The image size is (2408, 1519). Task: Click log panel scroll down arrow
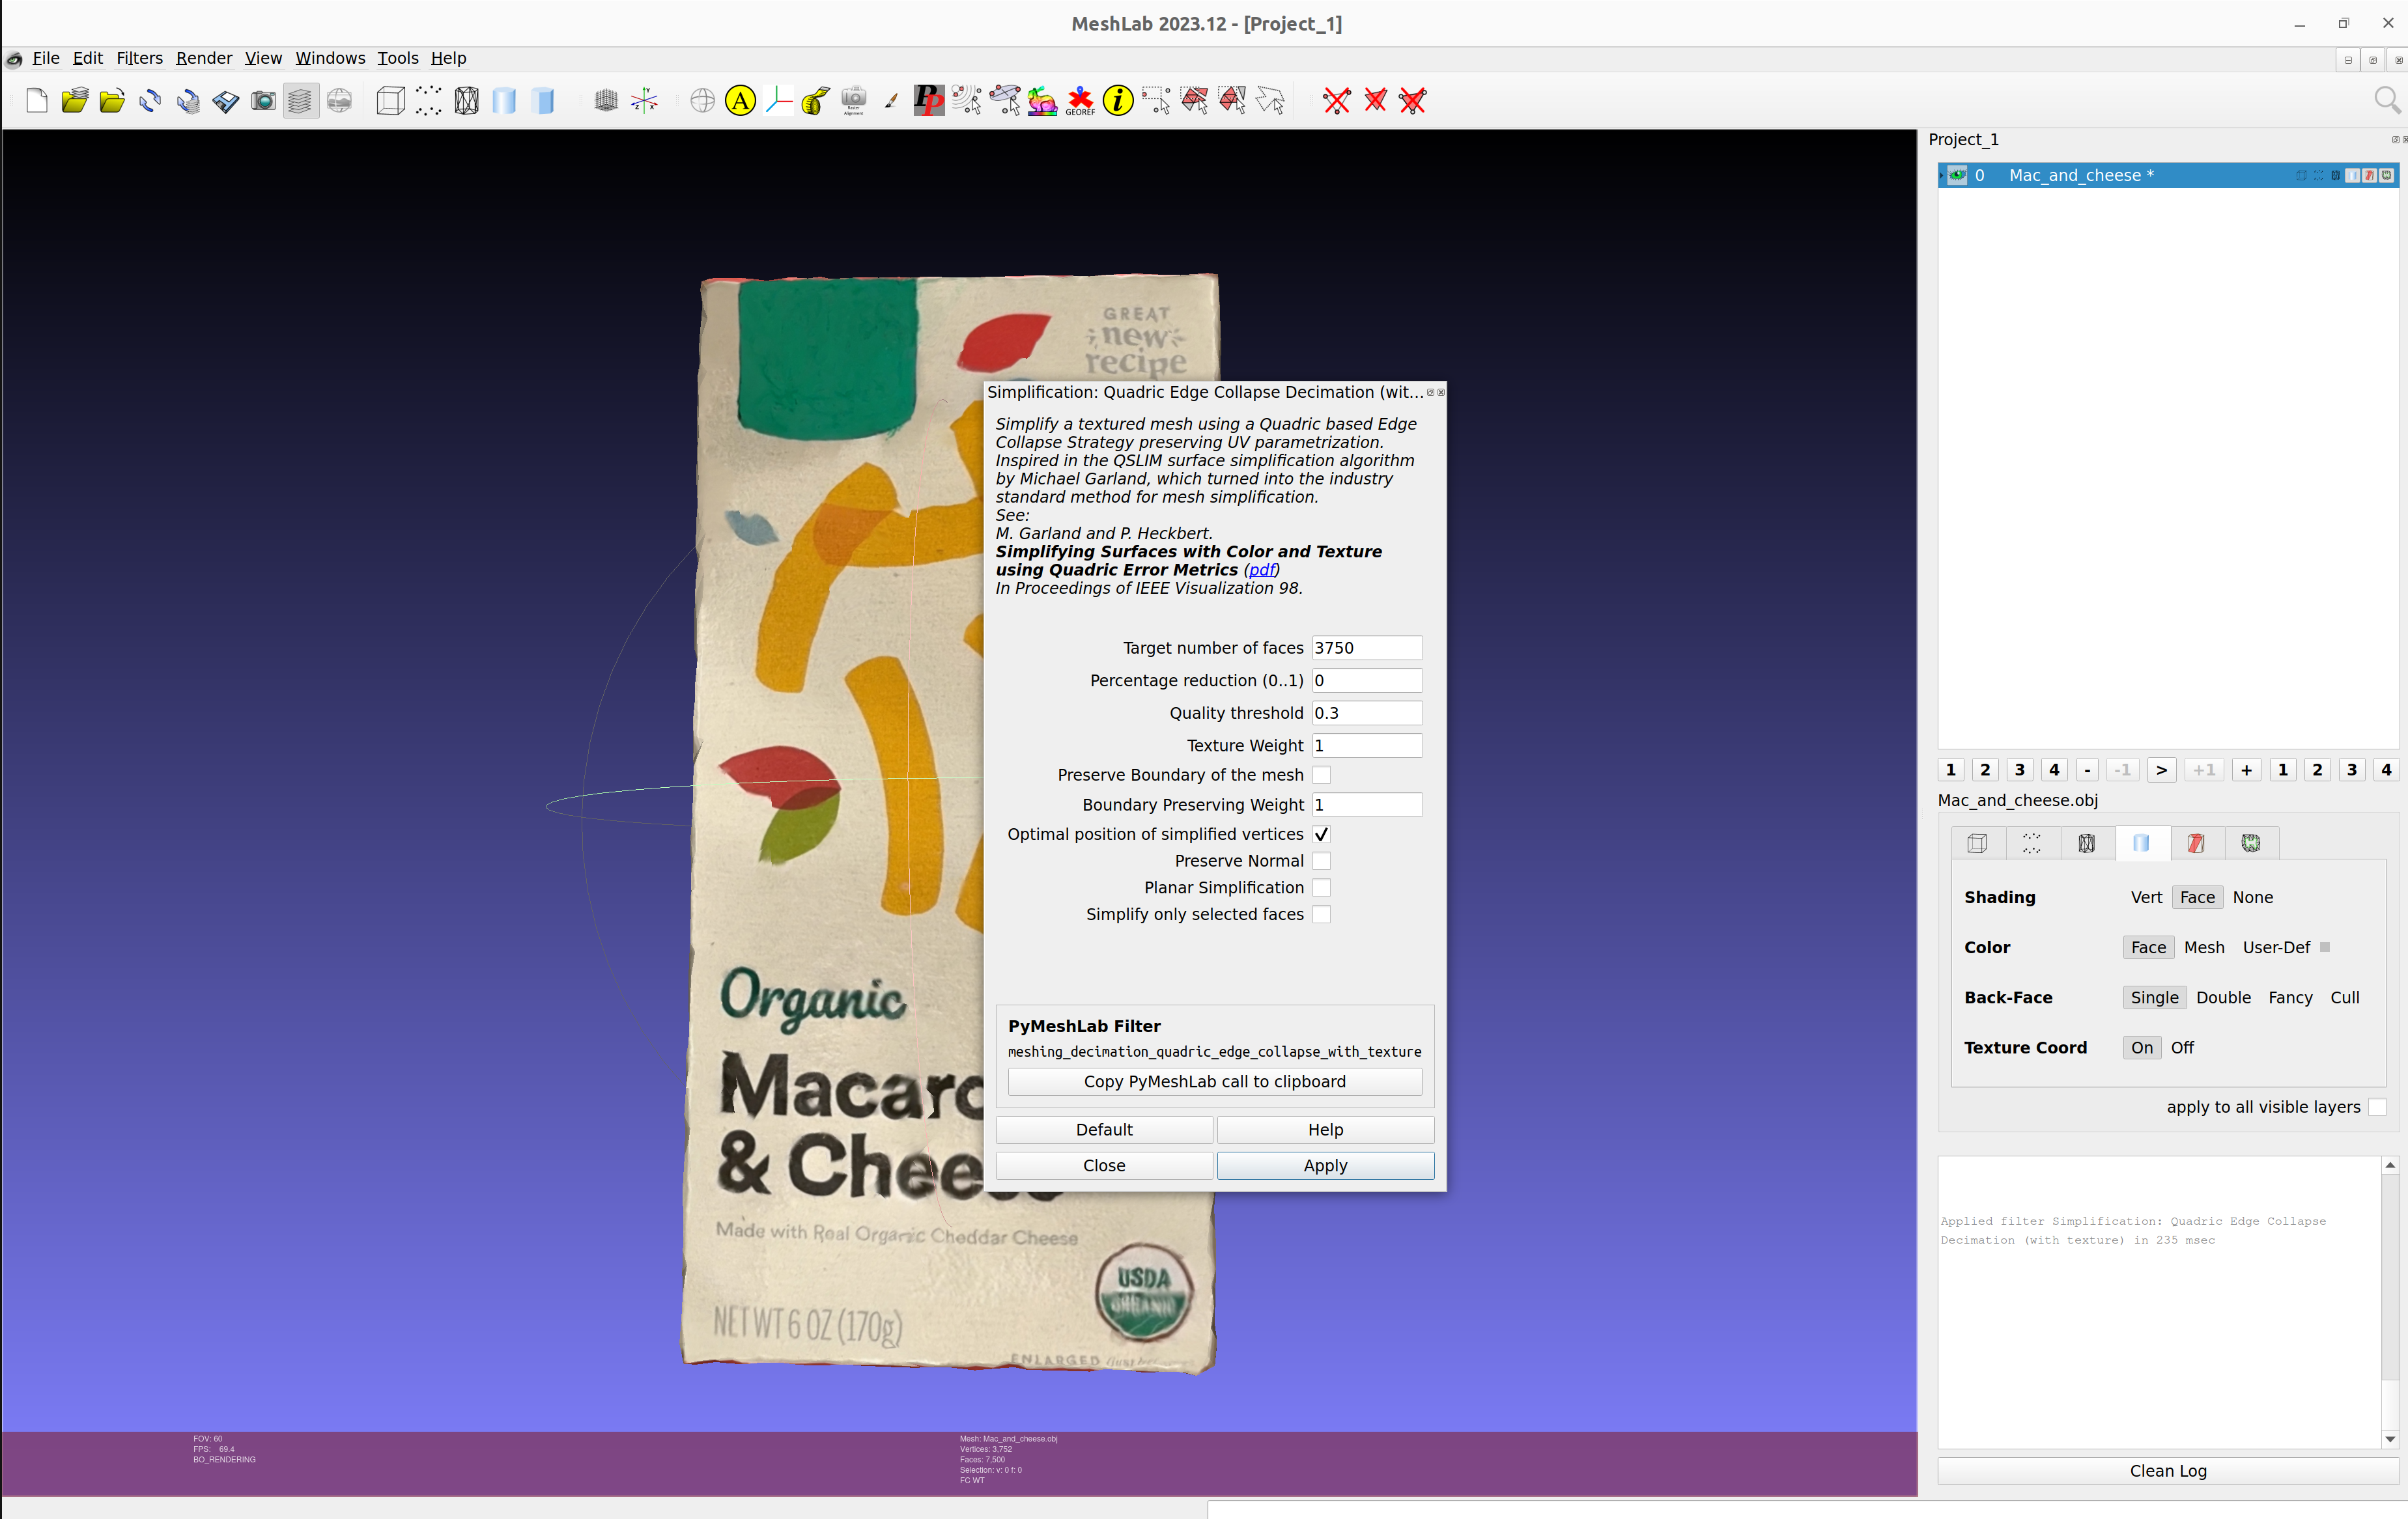[2389, 1438]
